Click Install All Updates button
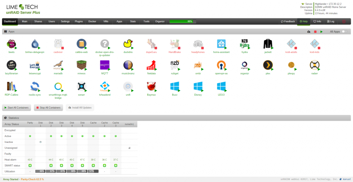The height and width of the screenshot is (182, 353). pyautogui.click(x=80, y=108)
